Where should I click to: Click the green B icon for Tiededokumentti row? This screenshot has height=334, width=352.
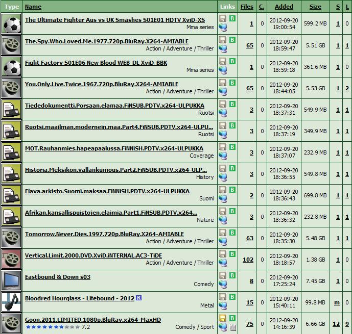click(x=232, y=104)
